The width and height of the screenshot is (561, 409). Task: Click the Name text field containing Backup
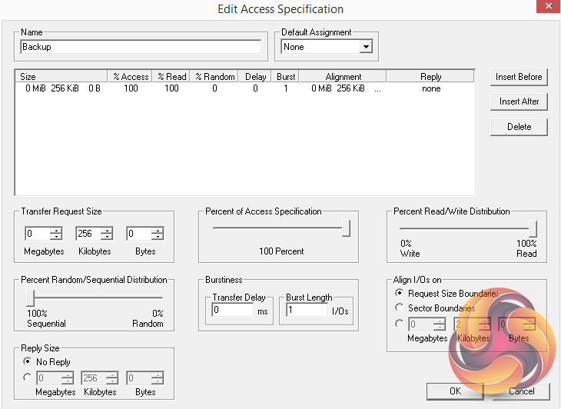click(141, 47)
